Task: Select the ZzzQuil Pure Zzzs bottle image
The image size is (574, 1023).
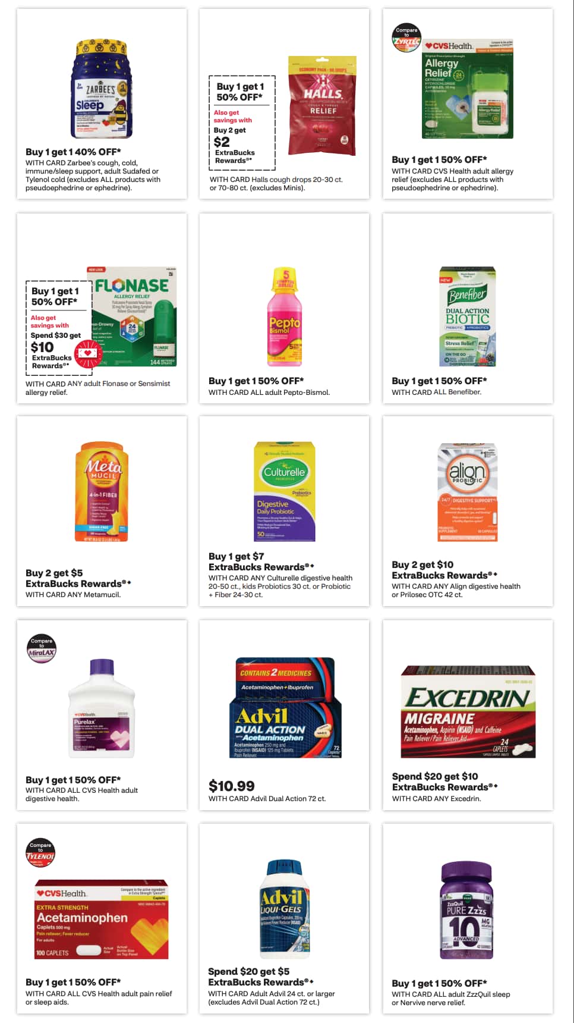Action: coord(467,910)
